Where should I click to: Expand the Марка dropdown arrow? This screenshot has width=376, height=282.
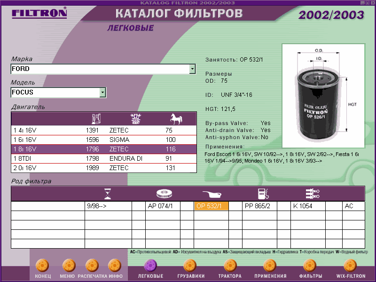pos(192,69)
